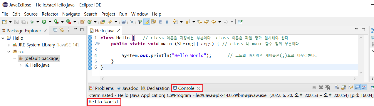The width and height of the screenshot is (374, 106).
Task: Click the Search flashlight toolbar icon
Action: click(110, 22)
